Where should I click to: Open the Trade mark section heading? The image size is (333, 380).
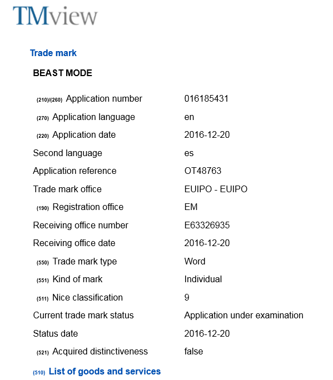(53, 53)
